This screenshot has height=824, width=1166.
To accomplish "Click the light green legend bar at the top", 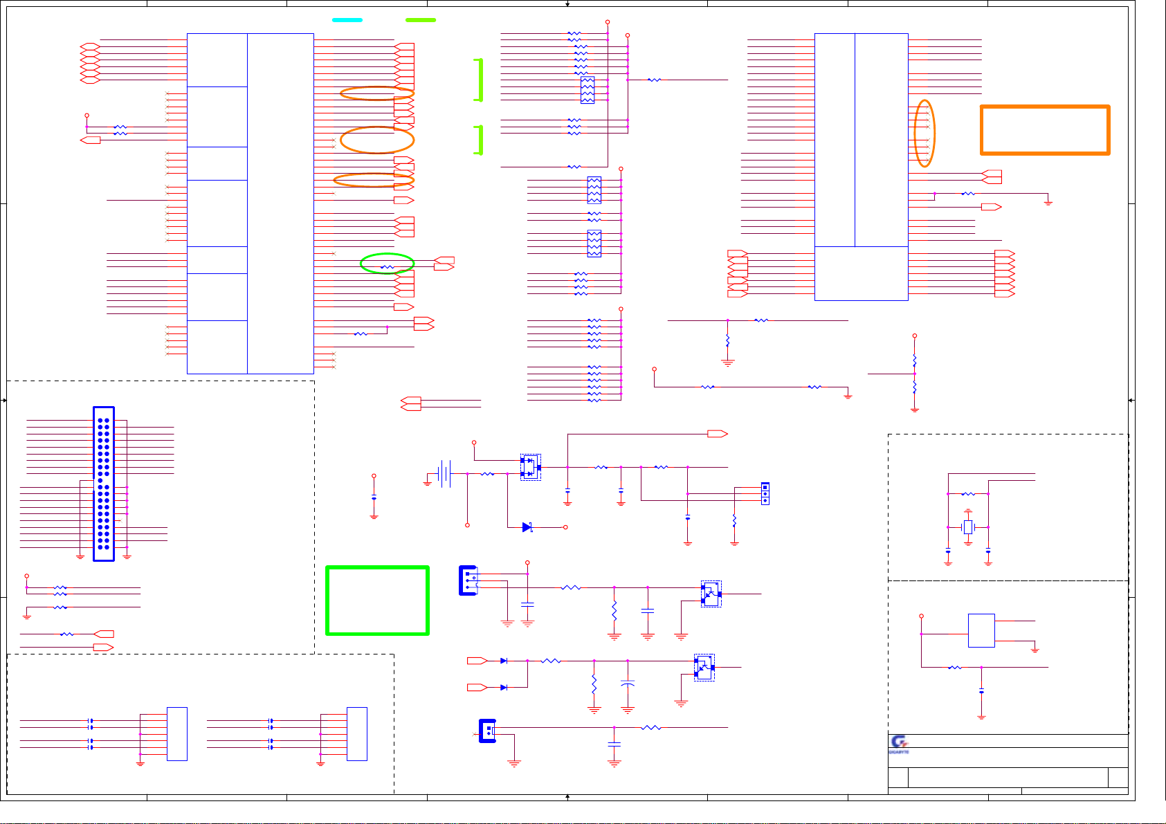I will 421,20.
